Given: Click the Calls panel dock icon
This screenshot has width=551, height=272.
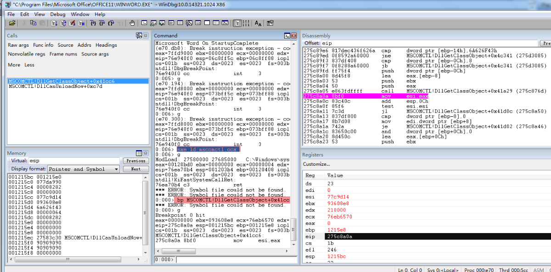Looking at the screenshot, I should point(139,36).
